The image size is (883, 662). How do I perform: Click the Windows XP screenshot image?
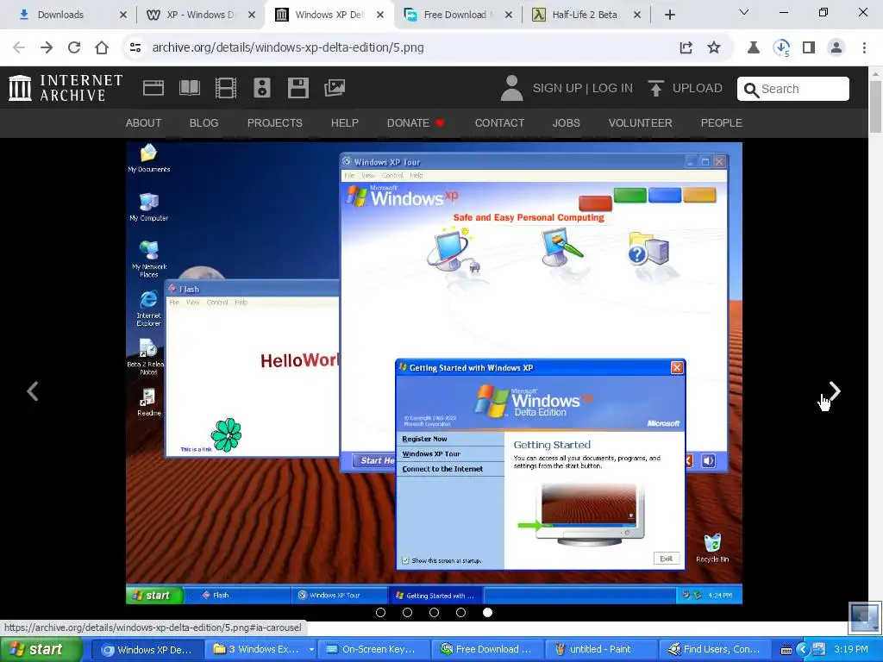(x=434, y=373)
